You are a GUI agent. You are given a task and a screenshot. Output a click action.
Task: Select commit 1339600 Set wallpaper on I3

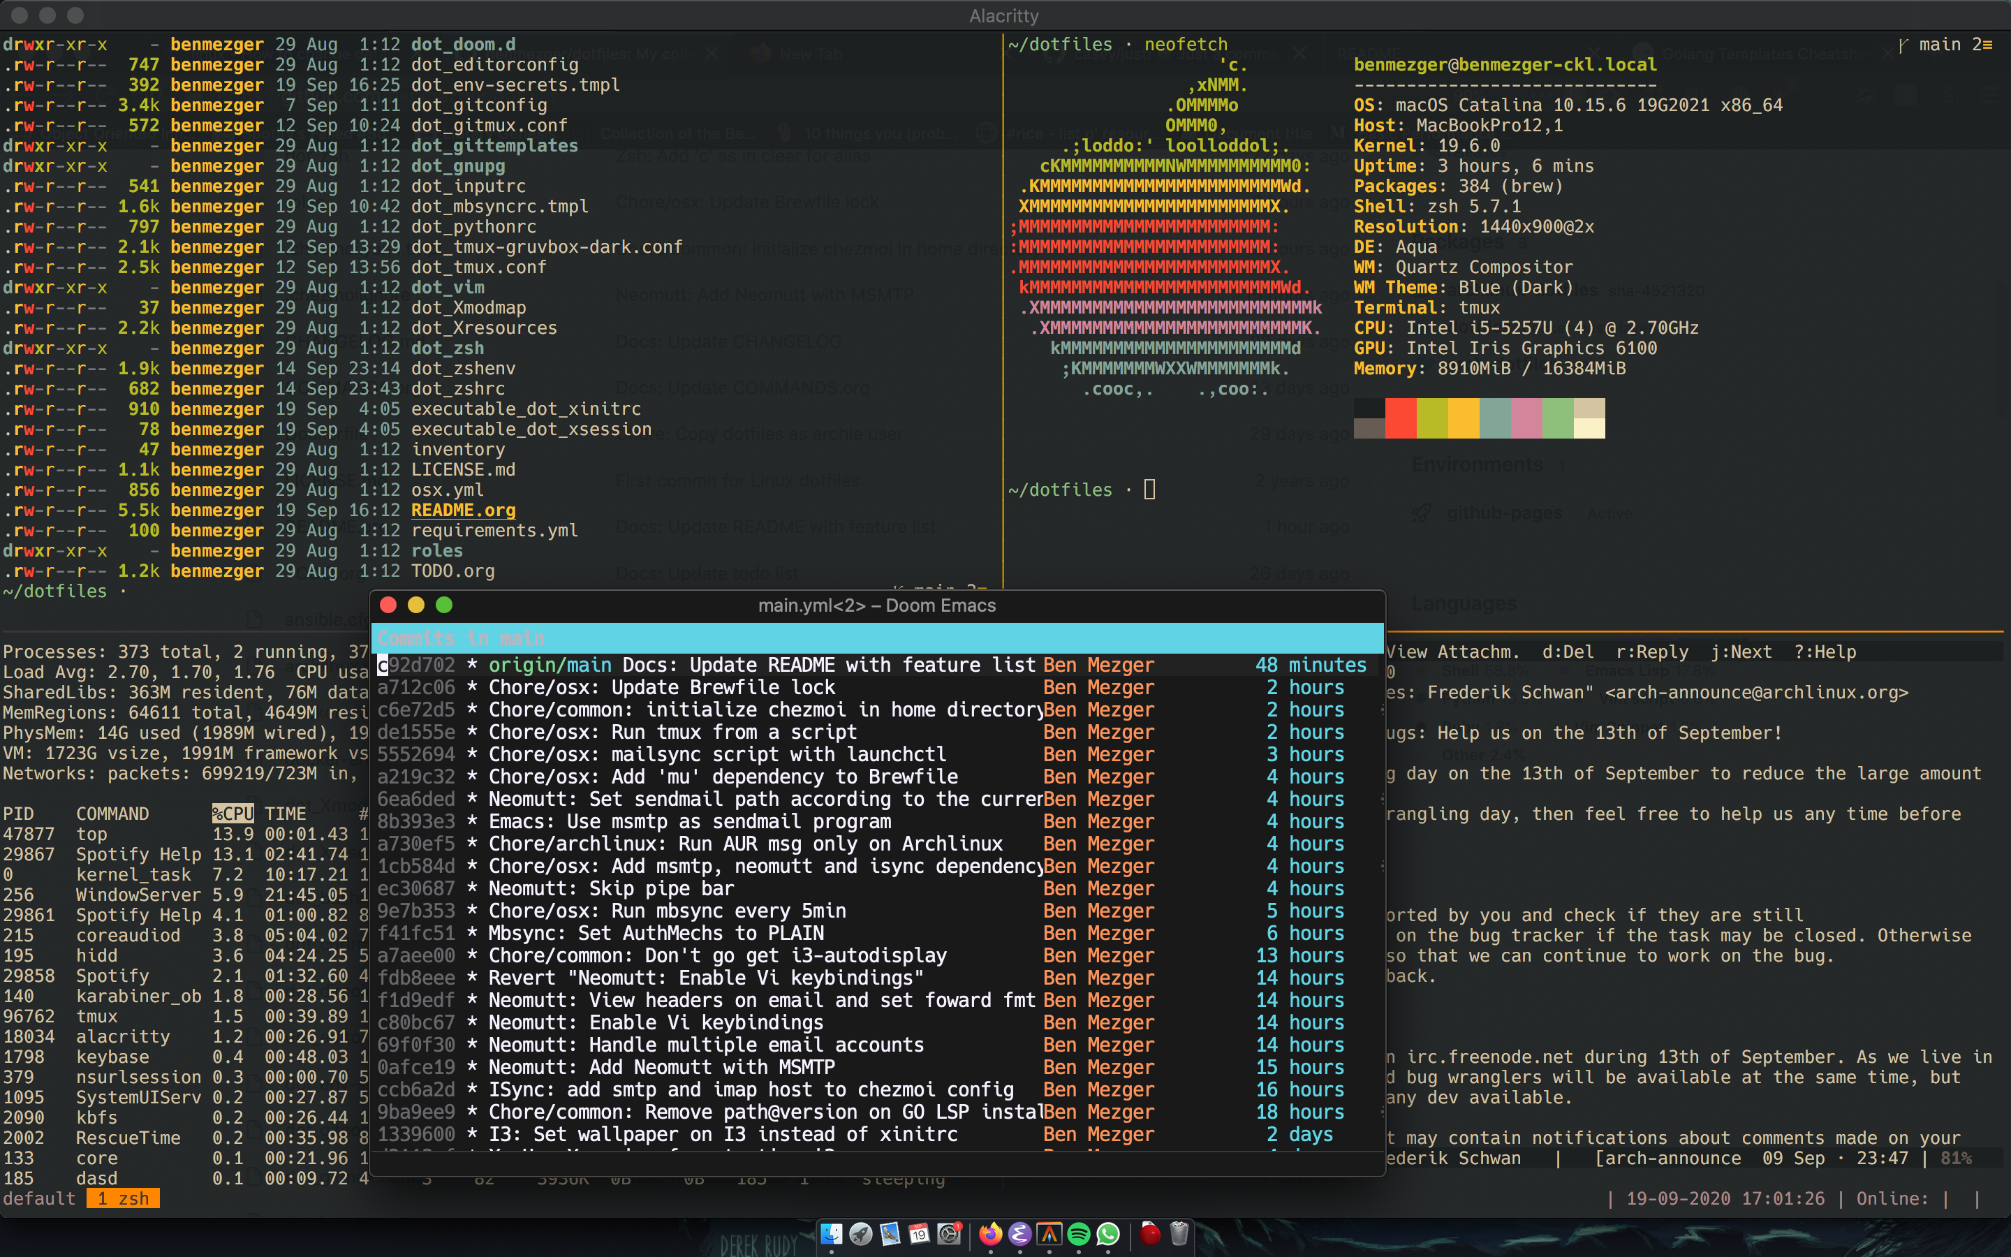(x=723, y=1135)
